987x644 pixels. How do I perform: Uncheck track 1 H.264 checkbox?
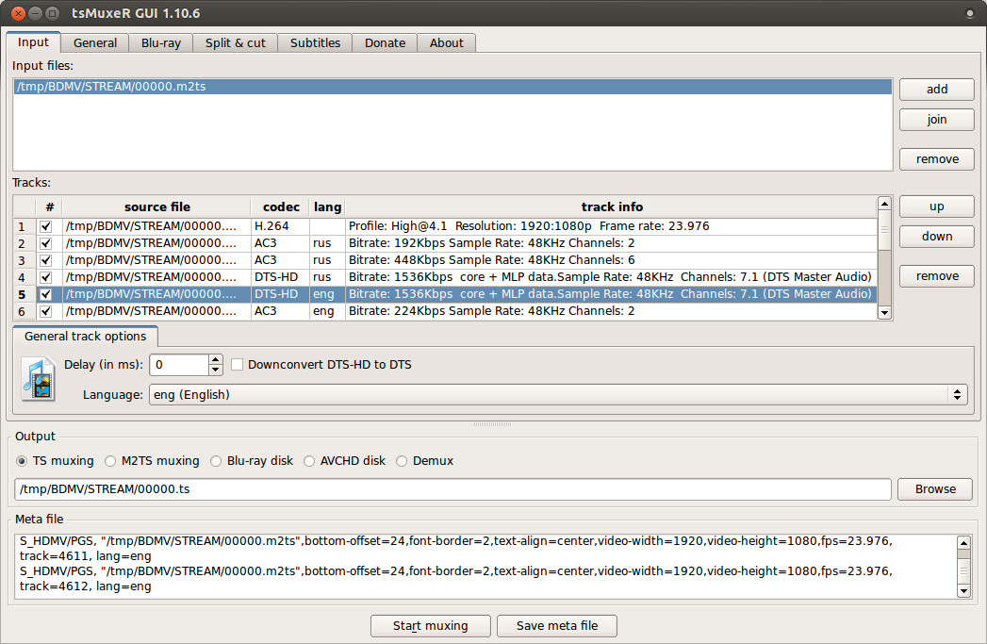coord(45,226)
